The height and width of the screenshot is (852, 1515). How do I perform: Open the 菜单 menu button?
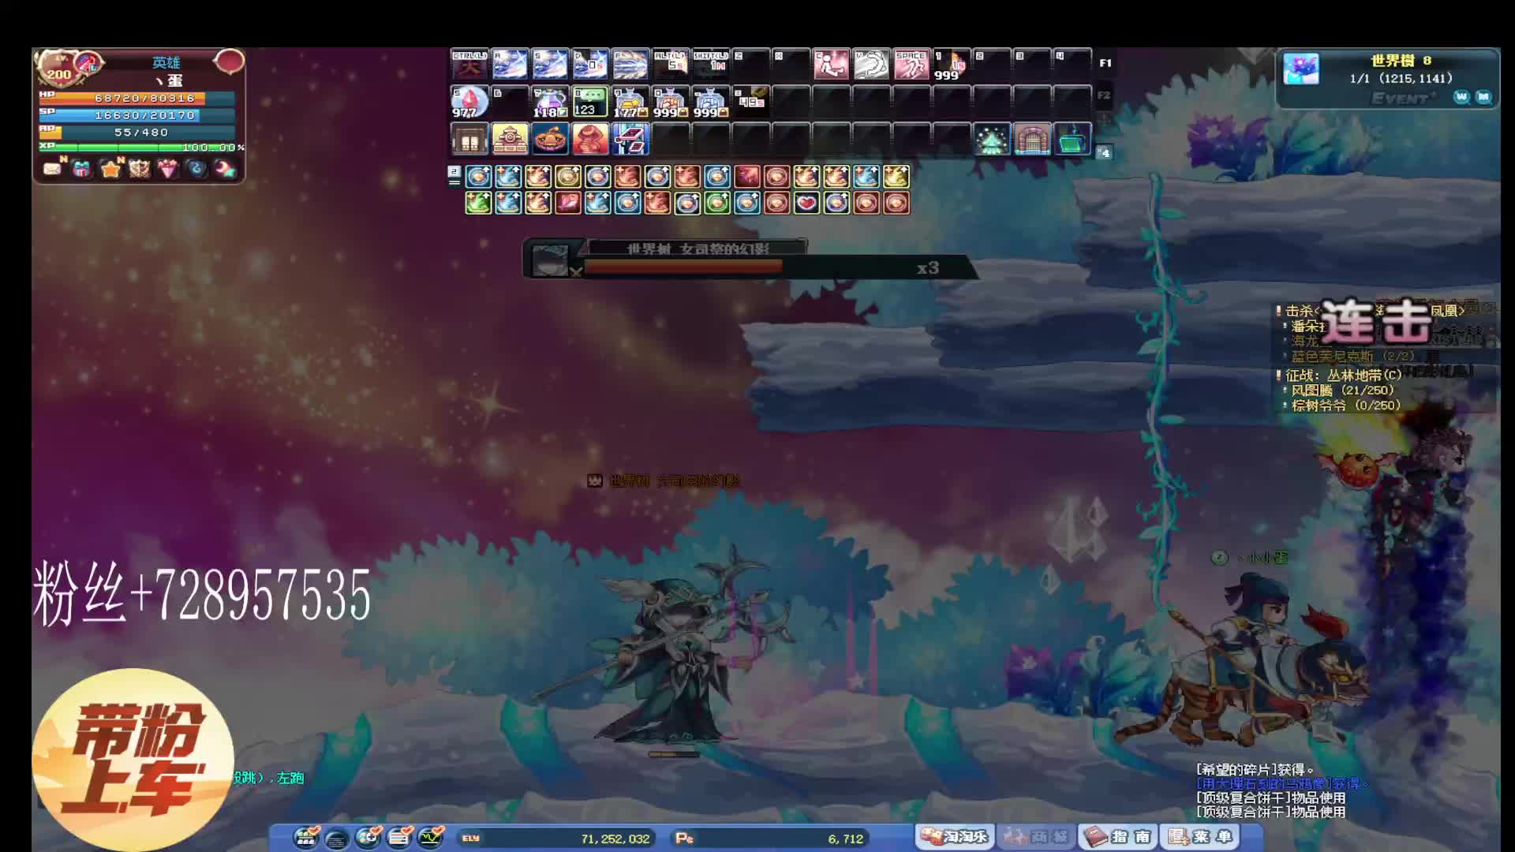pos(1201,837)
